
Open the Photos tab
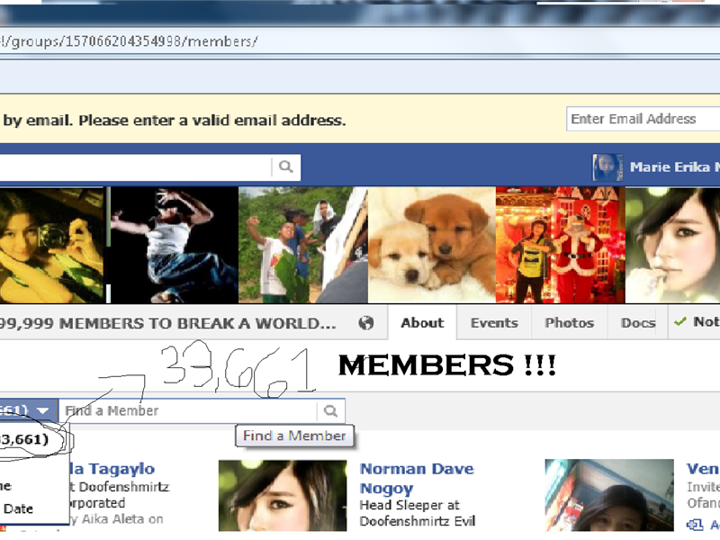coord(569,322)
